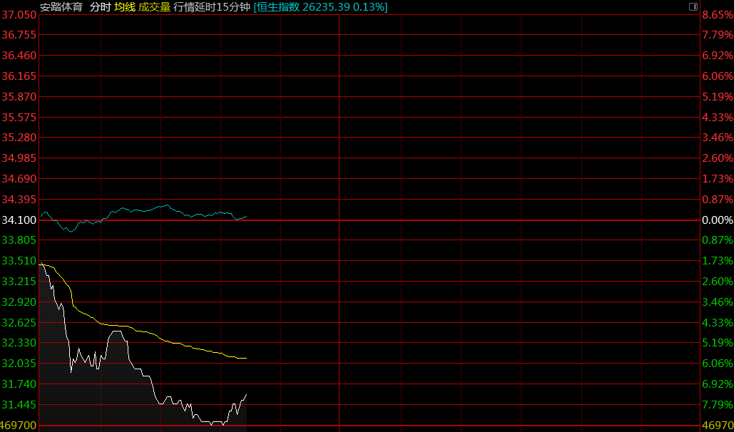Toggle the 均线 average line legend
The width and height of the screenshot is (734, 432).
124,7
